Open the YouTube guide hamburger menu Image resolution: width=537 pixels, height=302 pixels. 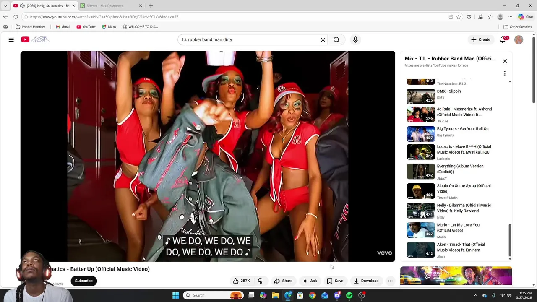(11, 39)
